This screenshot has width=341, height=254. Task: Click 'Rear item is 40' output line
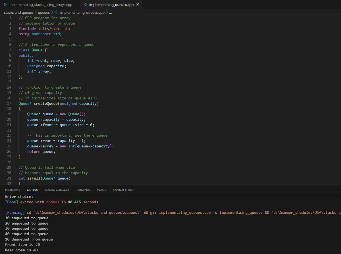coord(21,250)
